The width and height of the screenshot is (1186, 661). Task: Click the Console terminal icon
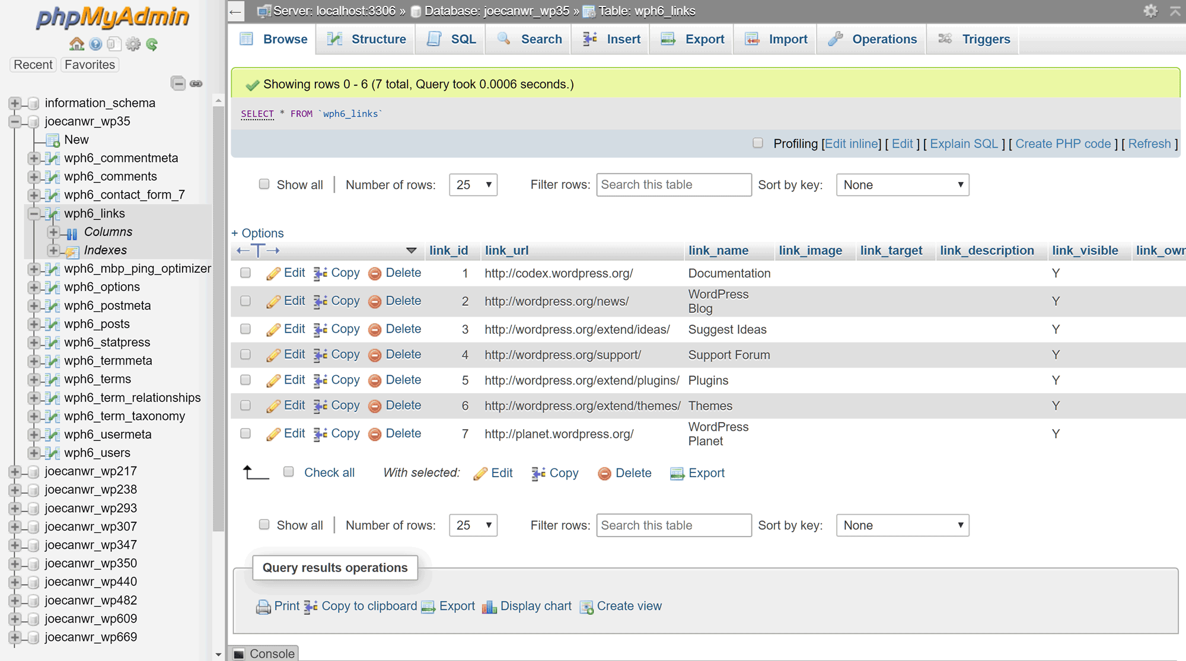coord(239,653)
